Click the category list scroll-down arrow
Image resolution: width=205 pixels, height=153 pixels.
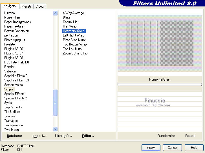[55, 129]
